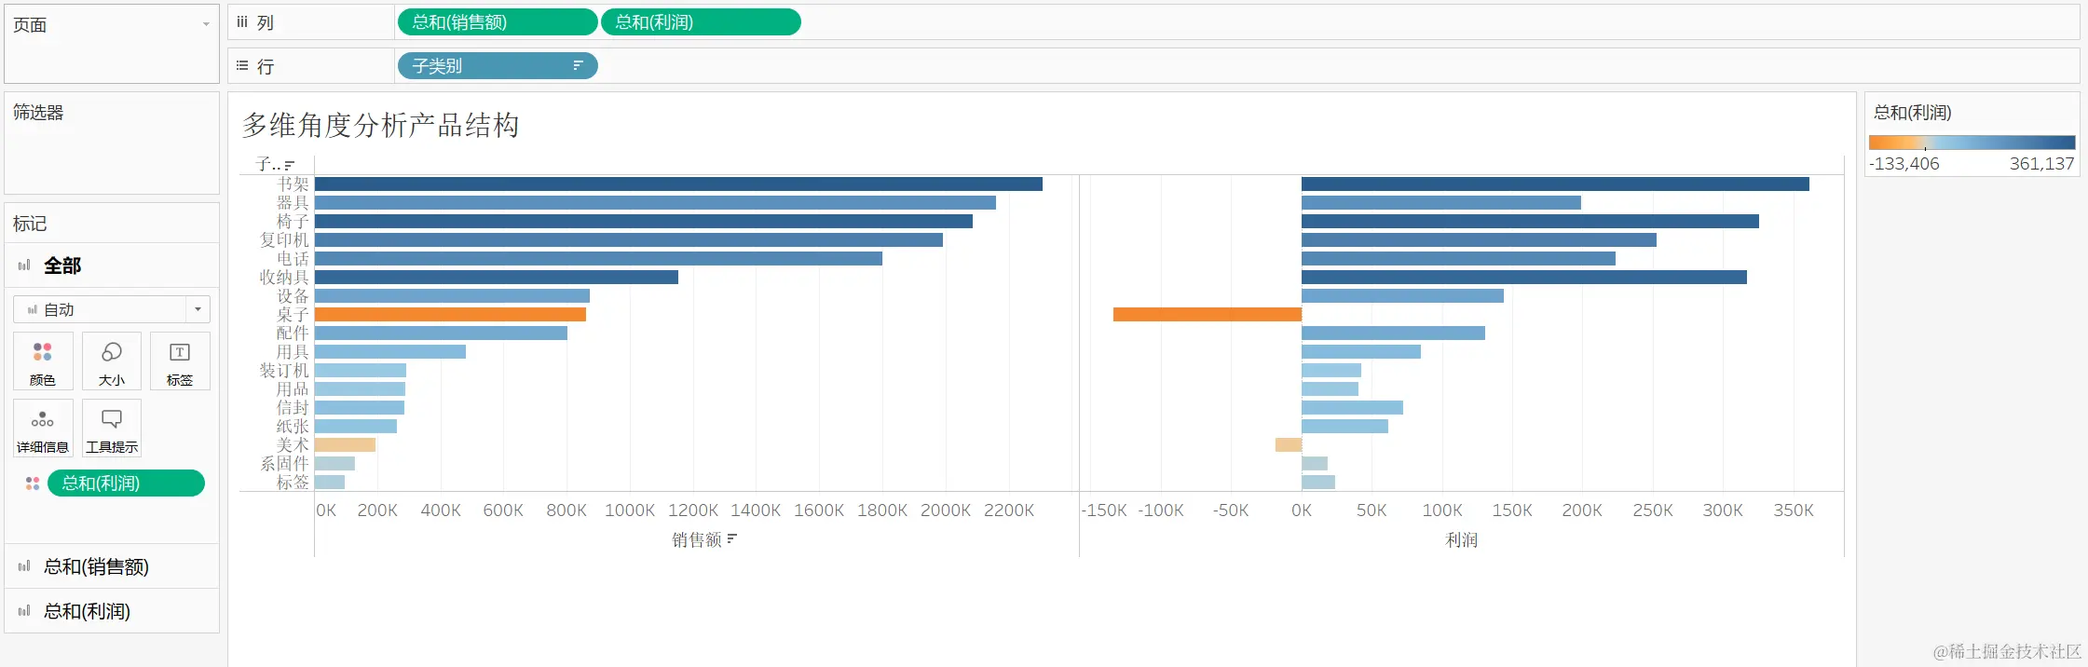This screenshot has height=667, width=2088.
Task: Click the 书架 sales bar
Action: pos(678,184)
